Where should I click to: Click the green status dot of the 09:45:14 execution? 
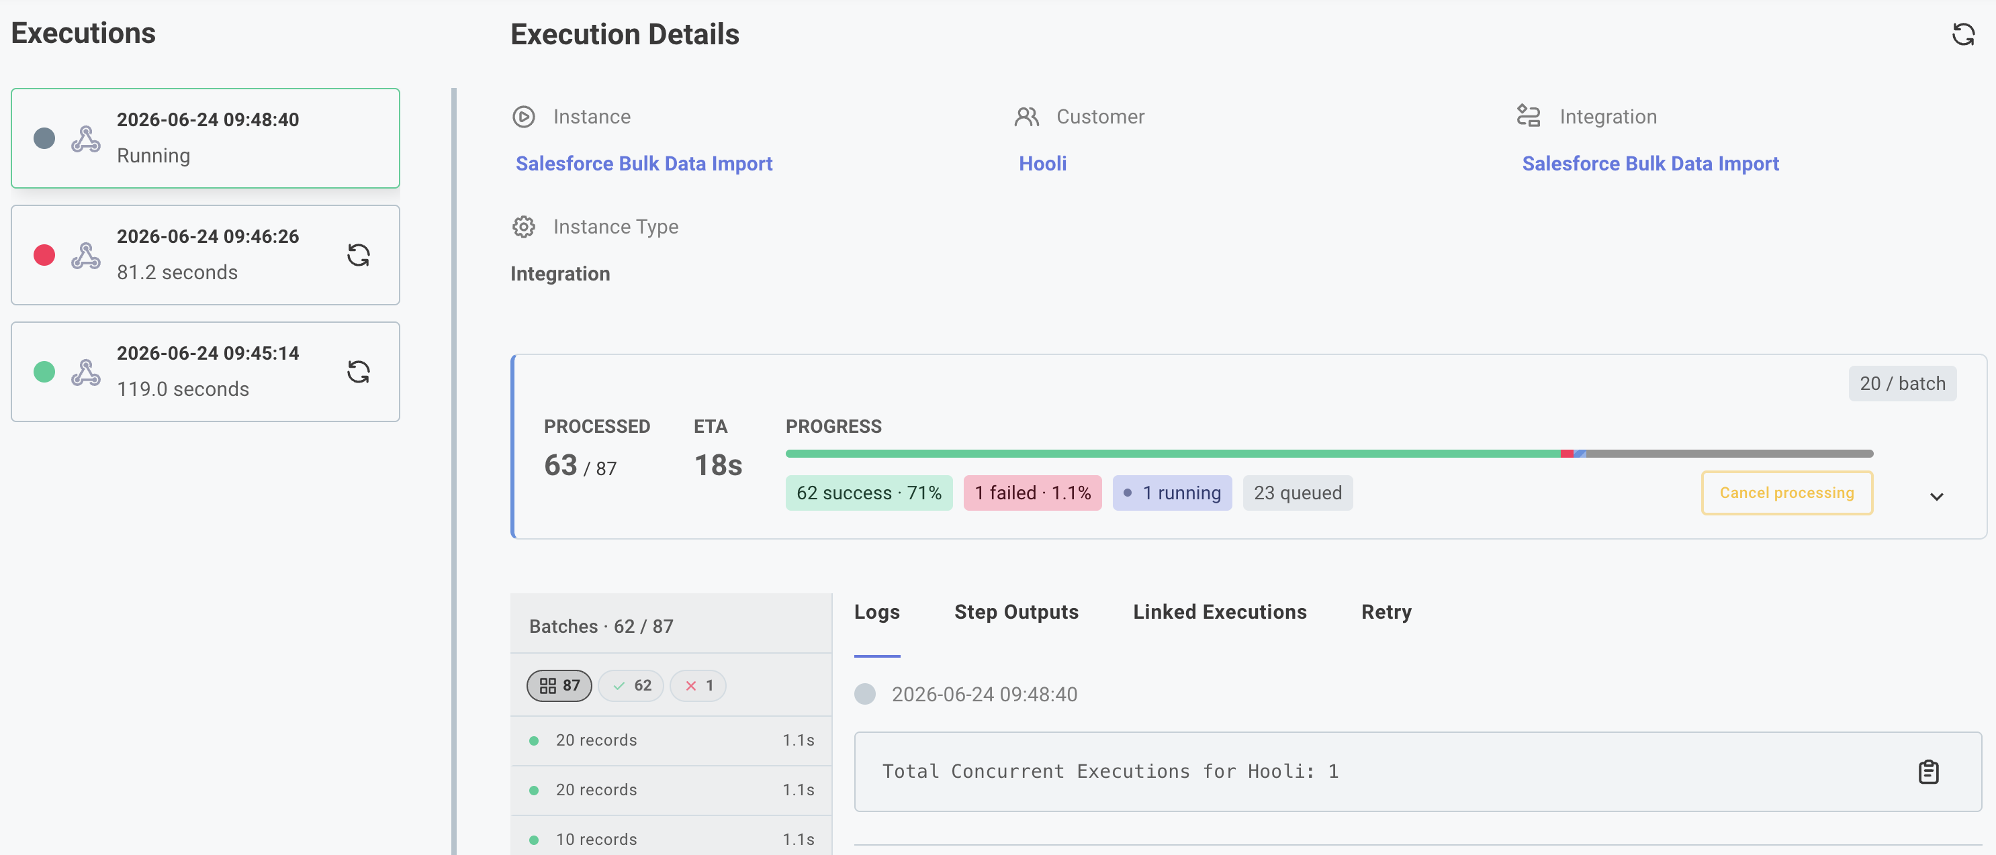coord(44,372)
